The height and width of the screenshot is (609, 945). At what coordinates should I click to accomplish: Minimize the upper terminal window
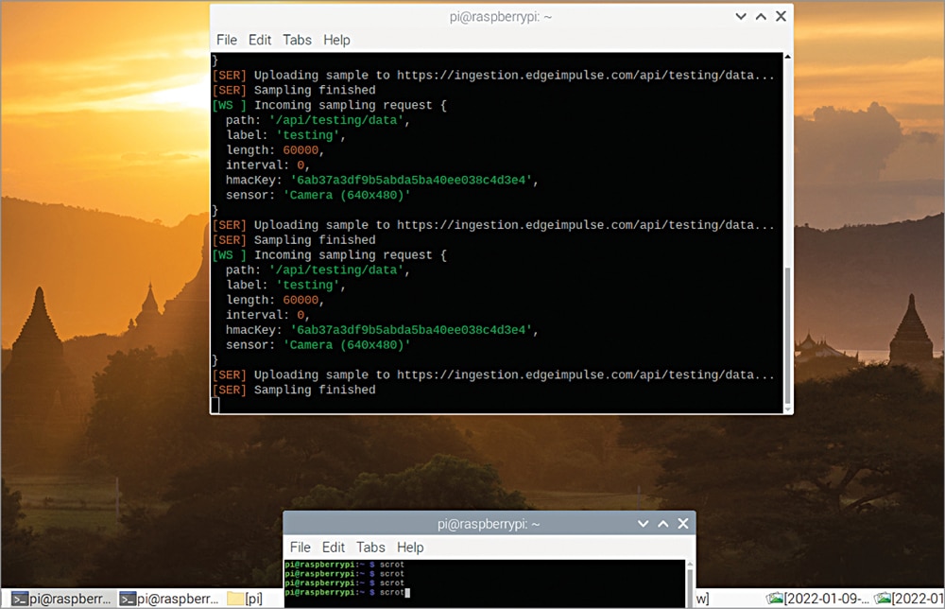pos(740,16)
